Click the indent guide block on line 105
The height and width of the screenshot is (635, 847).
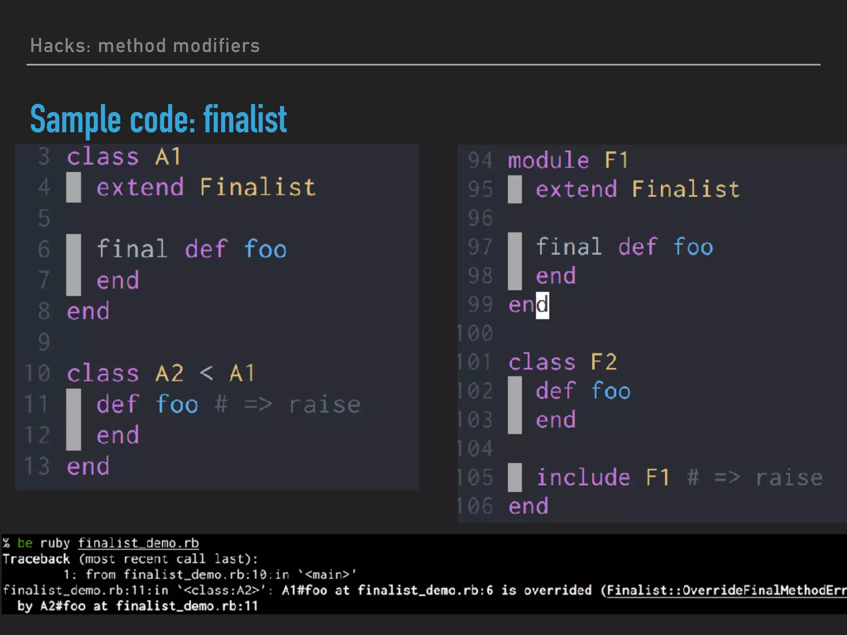pos(514,478)
